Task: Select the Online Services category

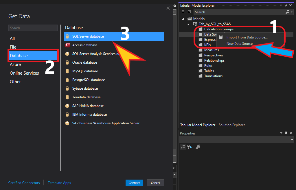Action: (x=24, y=73)
